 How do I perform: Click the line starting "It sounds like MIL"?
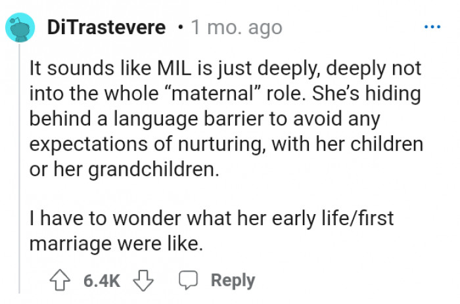tap(225, 70)
